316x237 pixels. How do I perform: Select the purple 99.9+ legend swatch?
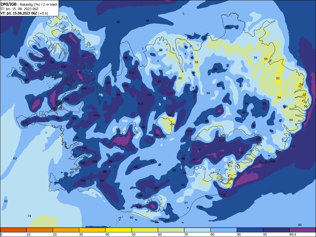pyautogui.click(x=302, y=230)
